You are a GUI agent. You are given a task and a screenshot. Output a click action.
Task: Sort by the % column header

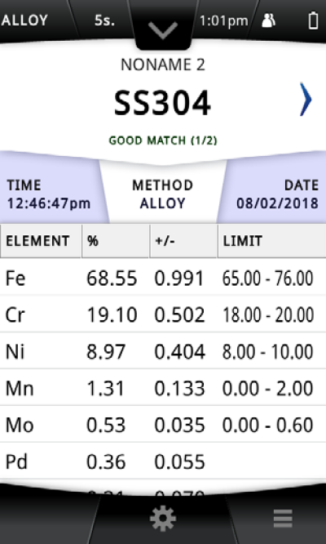116,241
